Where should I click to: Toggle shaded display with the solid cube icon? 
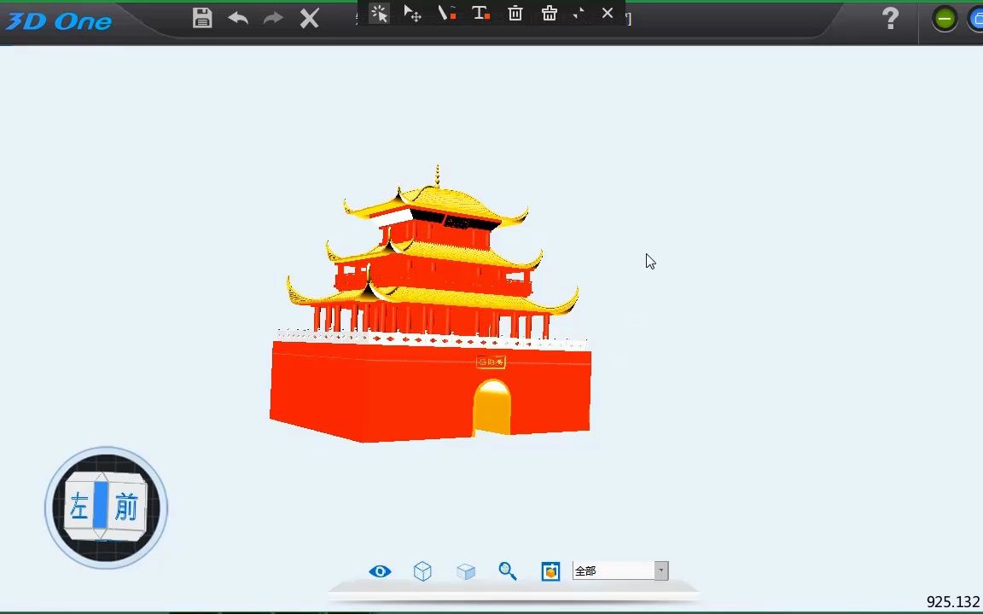pos(466,571)
